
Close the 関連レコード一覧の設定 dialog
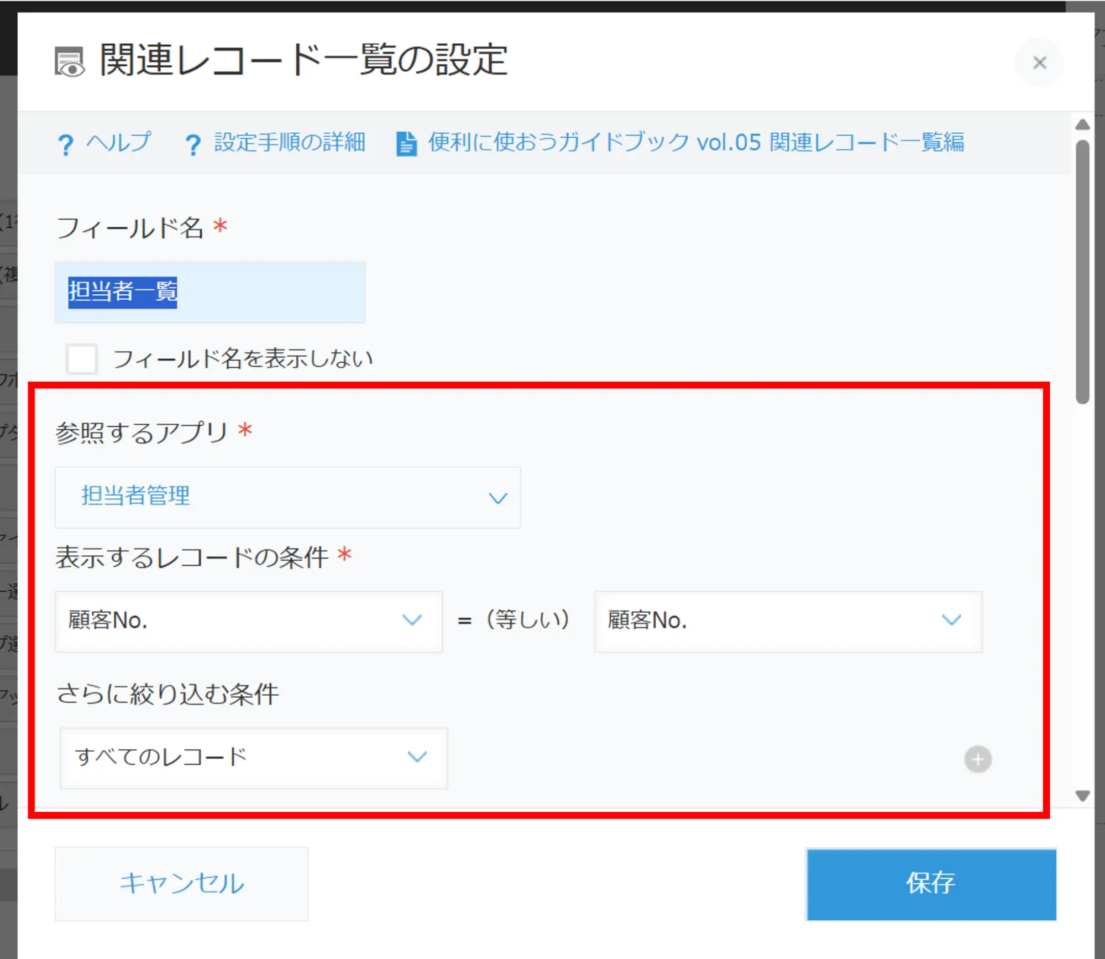coord(1039,62)
